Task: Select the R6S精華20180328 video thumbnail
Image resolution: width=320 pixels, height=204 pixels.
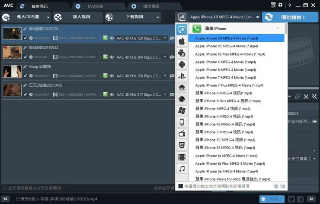Action: tap(12, 33)
